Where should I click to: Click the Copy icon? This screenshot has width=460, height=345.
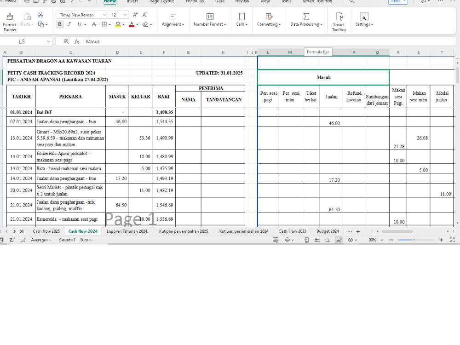click(x=41, y=25)
